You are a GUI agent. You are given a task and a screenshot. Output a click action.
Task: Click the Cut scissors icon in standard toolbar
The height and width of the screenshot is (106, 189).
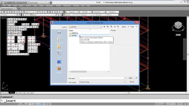(x=17, y=12)
